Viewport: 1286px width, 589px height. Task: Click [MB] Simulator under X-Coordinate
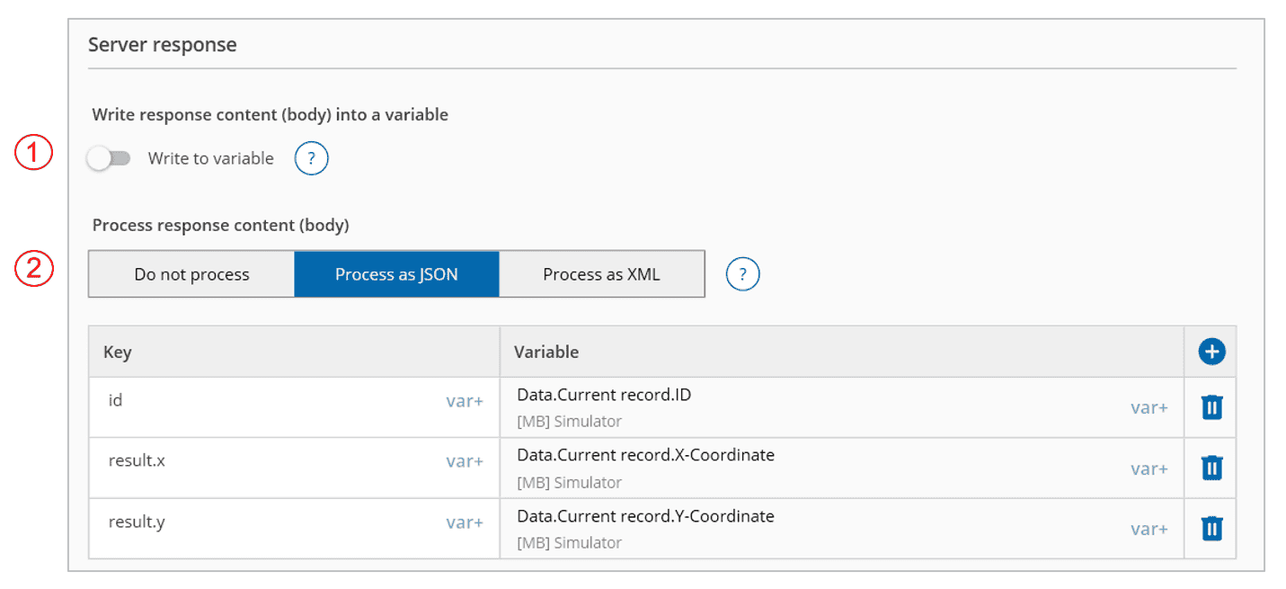pyautogui.click(x=569, y=482)
